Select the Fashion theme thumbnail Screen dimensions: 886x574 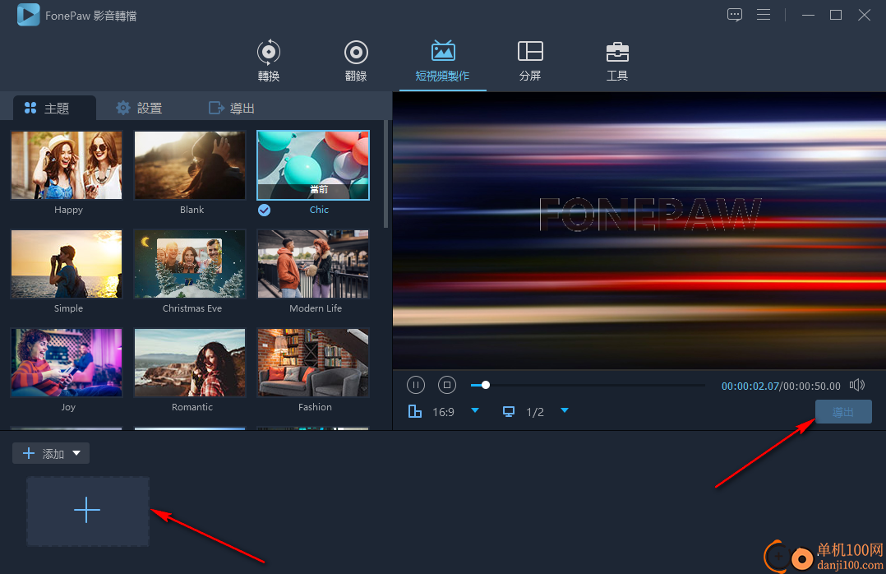(313, 363)
